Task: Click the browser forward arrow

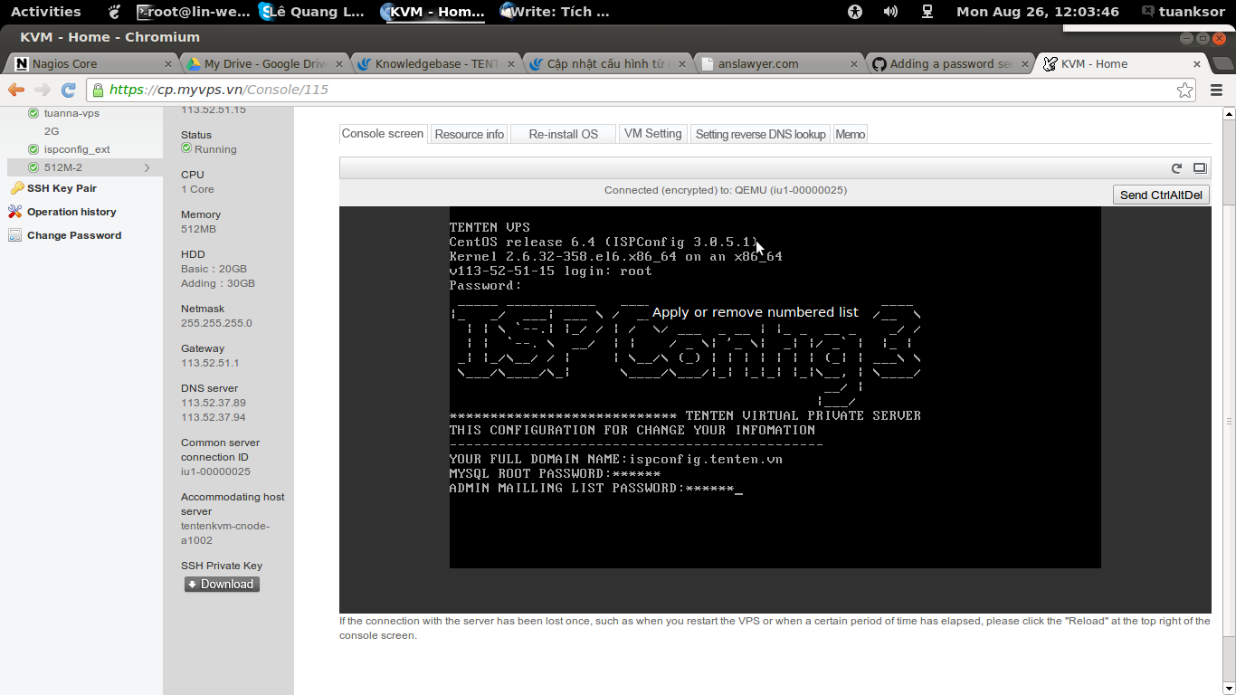Action: 43,90
